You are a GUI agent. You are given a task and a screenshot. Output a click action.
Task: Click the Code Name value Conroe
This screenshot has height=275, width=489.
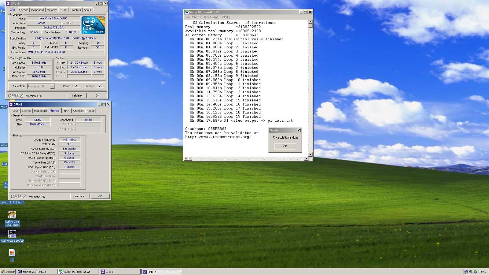[41, 23]
